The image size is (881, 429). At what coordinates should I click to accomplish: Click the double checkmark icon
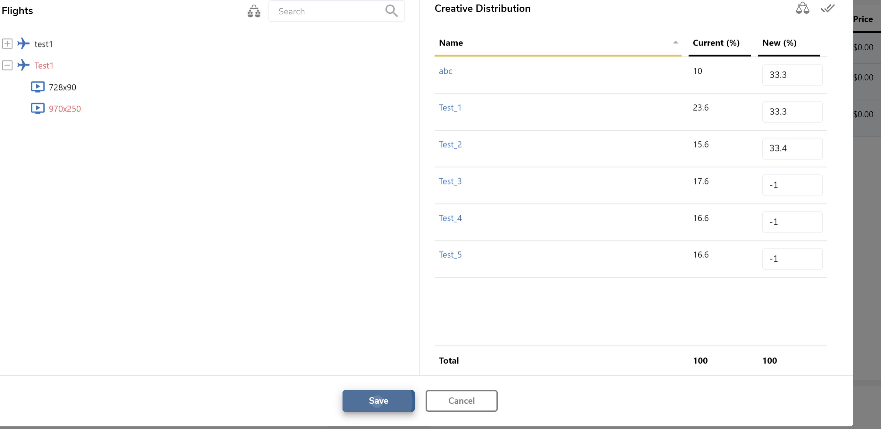[x=828, y=8]
